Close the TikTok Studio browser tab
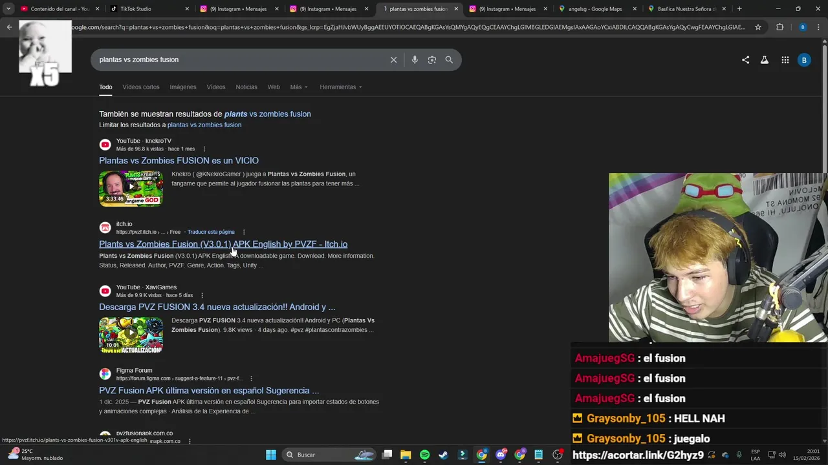This screenshot has height=465, width=828. click(187, 9)
